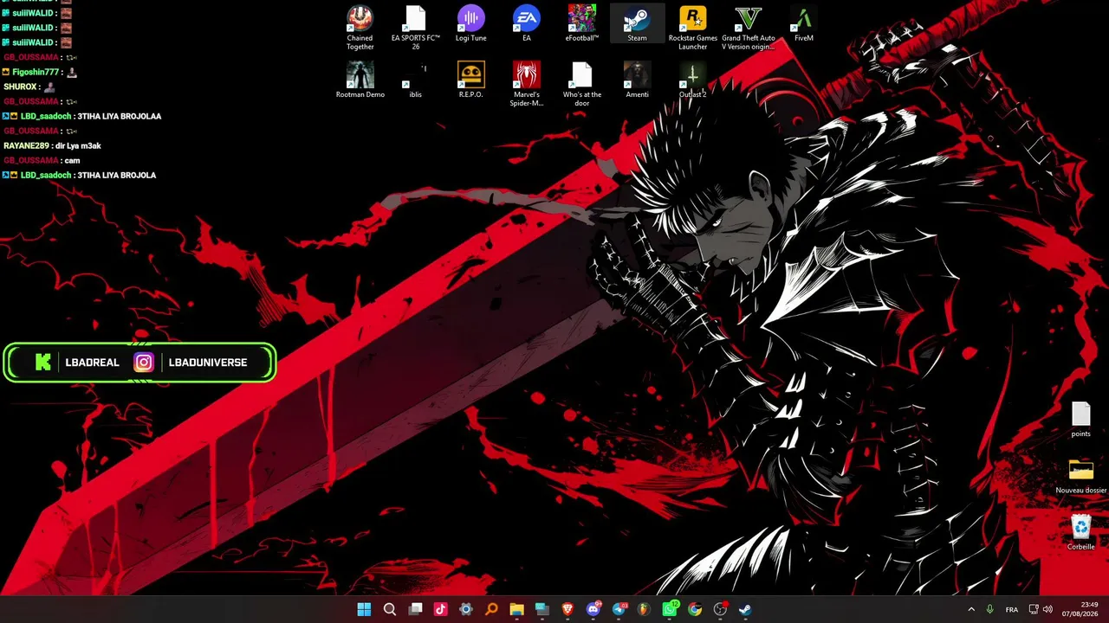Select the Grand Theft Auto V shortcut

(x=749, y=28)
